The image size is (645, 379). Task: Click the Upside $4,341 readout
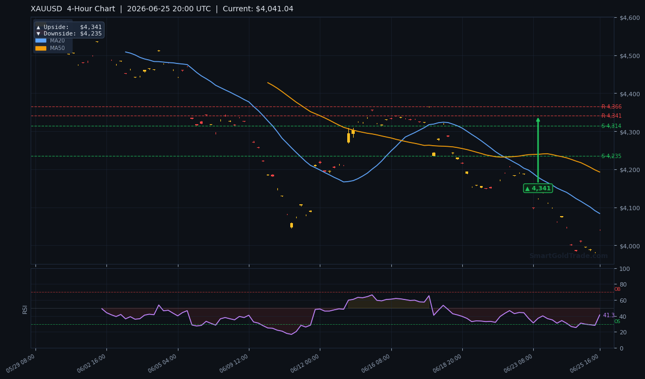[x=69, y=27]
